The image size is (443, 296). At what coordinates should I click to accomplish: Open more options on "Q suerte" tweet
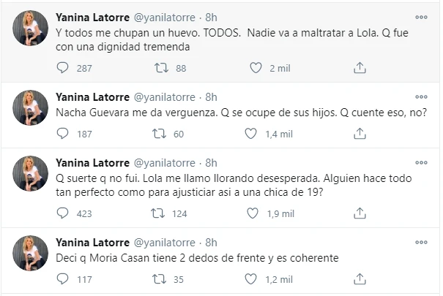421,162
